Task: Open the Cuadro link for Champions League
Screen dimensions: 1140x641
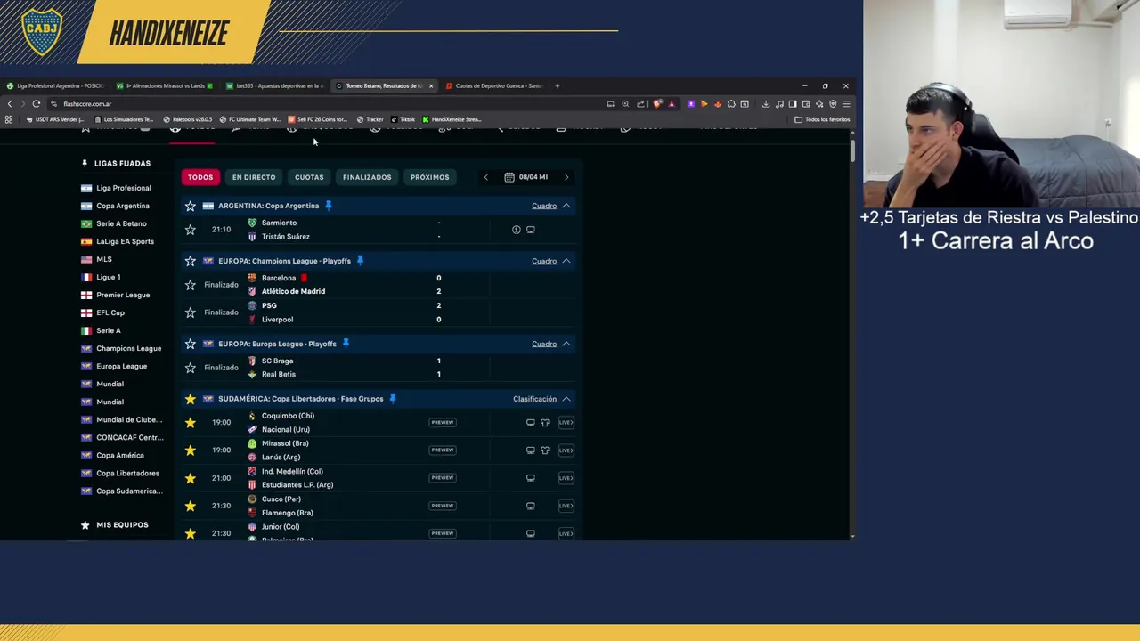Action: 544,261
